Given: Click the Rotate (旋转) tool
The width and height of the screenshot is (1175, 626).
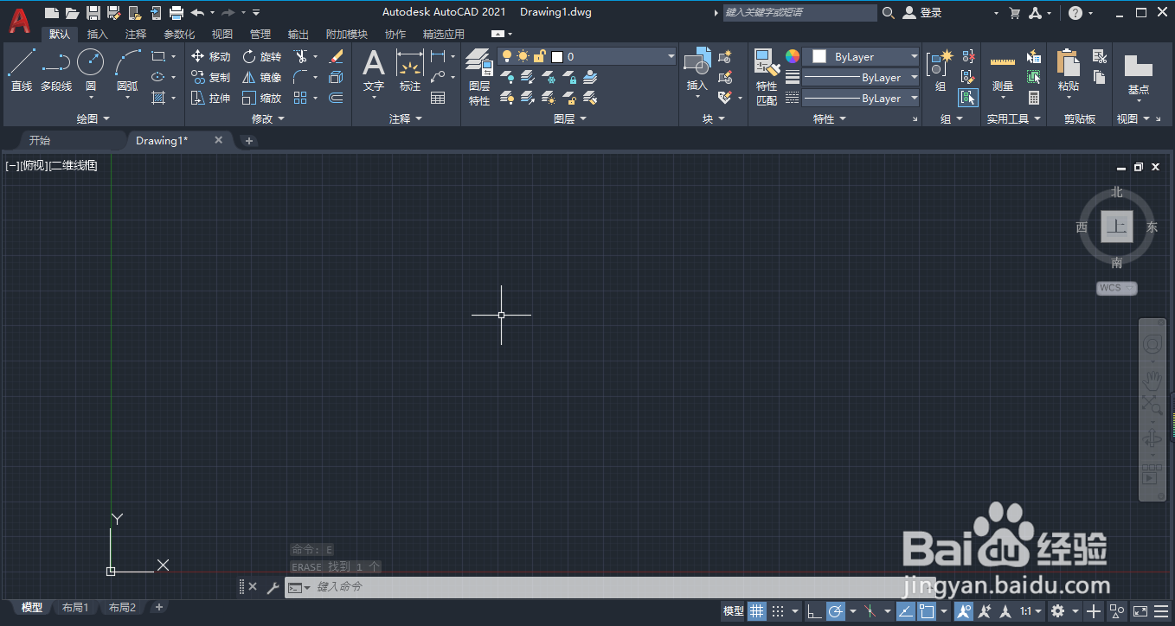Looking at the screenshot, I should (262, 56).
